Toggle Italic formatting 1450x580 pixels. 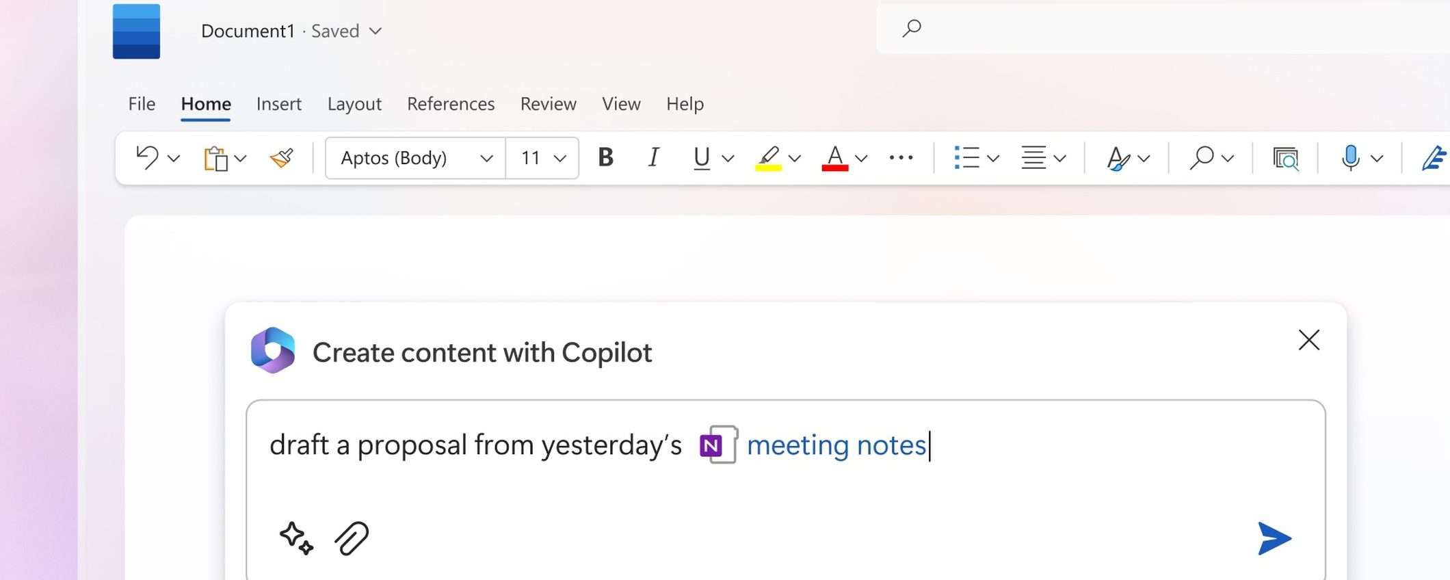tap(653, 158)
